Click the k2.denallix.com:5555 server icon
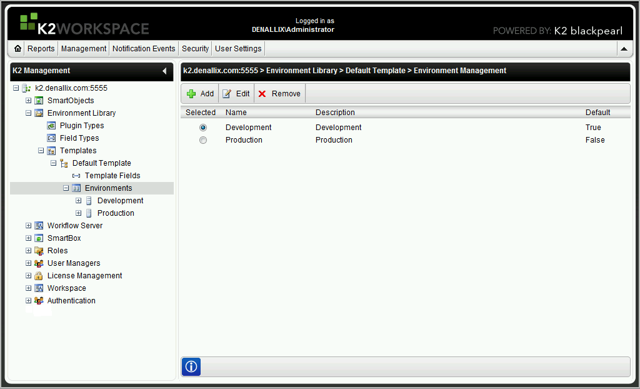This screenshot has height=389, width=640. [26, 88]
